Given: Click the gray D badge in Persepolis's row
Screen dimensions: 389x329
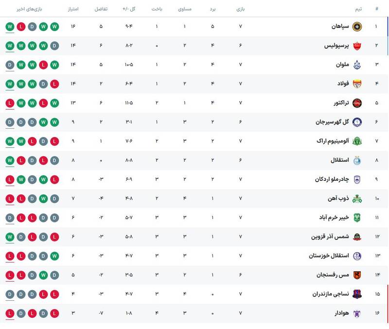Looking at the screenshot, I should click(54, 46).
